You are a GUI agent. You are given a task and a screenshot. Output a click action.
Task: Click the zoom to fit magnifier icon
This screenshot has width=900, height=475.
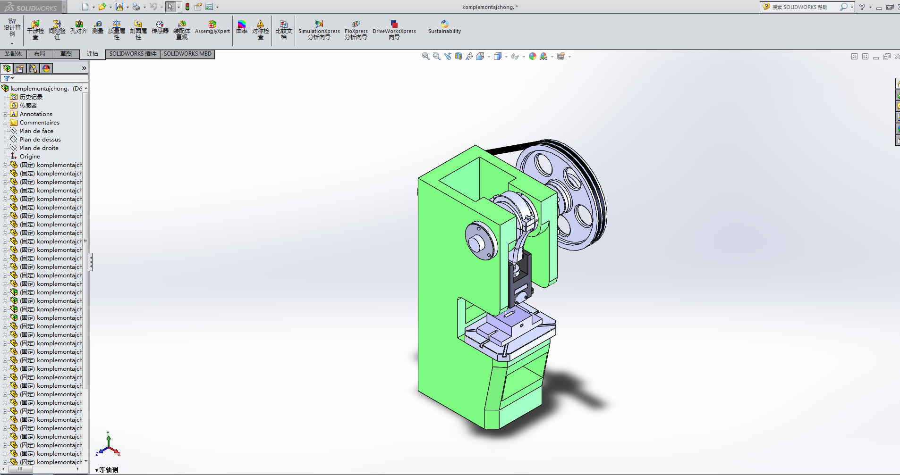pyautogui.click(x=425, y=56)
